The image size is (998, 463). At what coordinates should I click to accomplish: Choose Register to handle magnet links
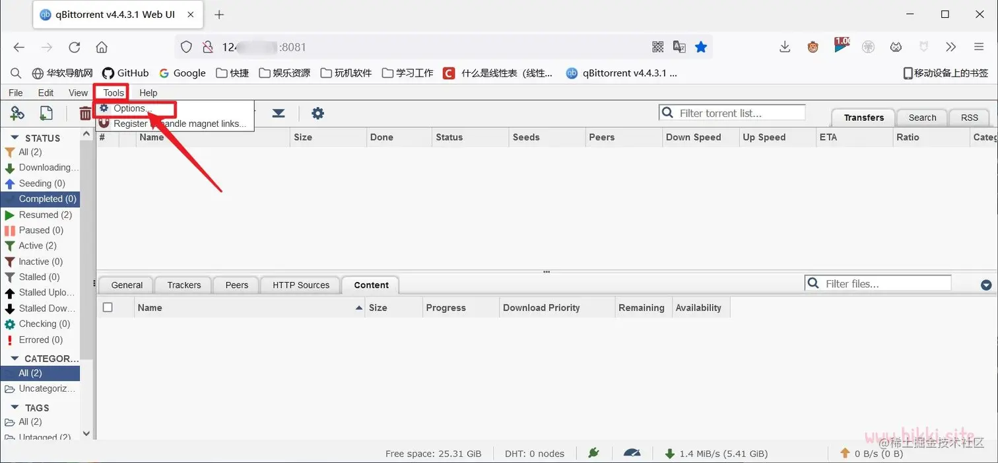[175, 124]
